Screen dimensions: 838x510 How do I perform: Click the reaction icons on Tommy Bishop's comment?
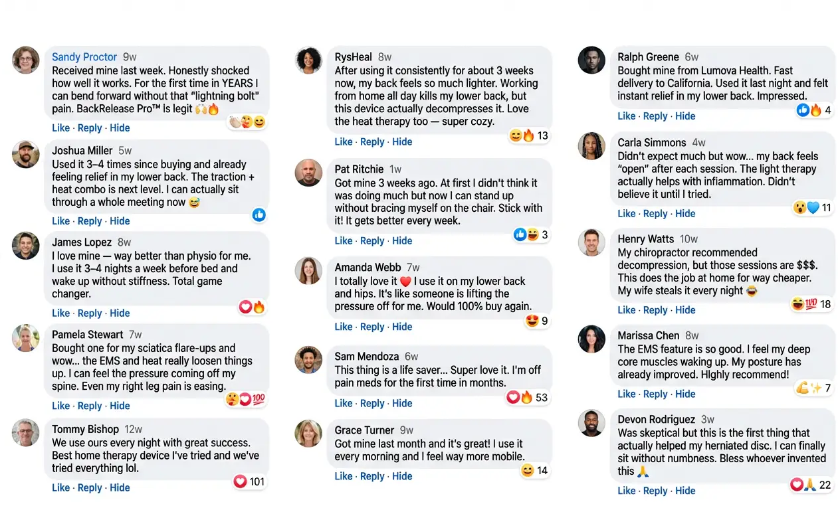249,481
